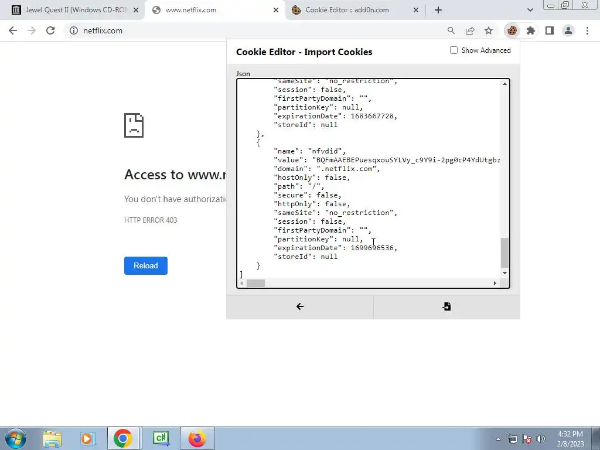This screenshot has width=600, height=450.
Task: Click the "domain": ".netflix.com" line
Action: [x=327, y=169]
